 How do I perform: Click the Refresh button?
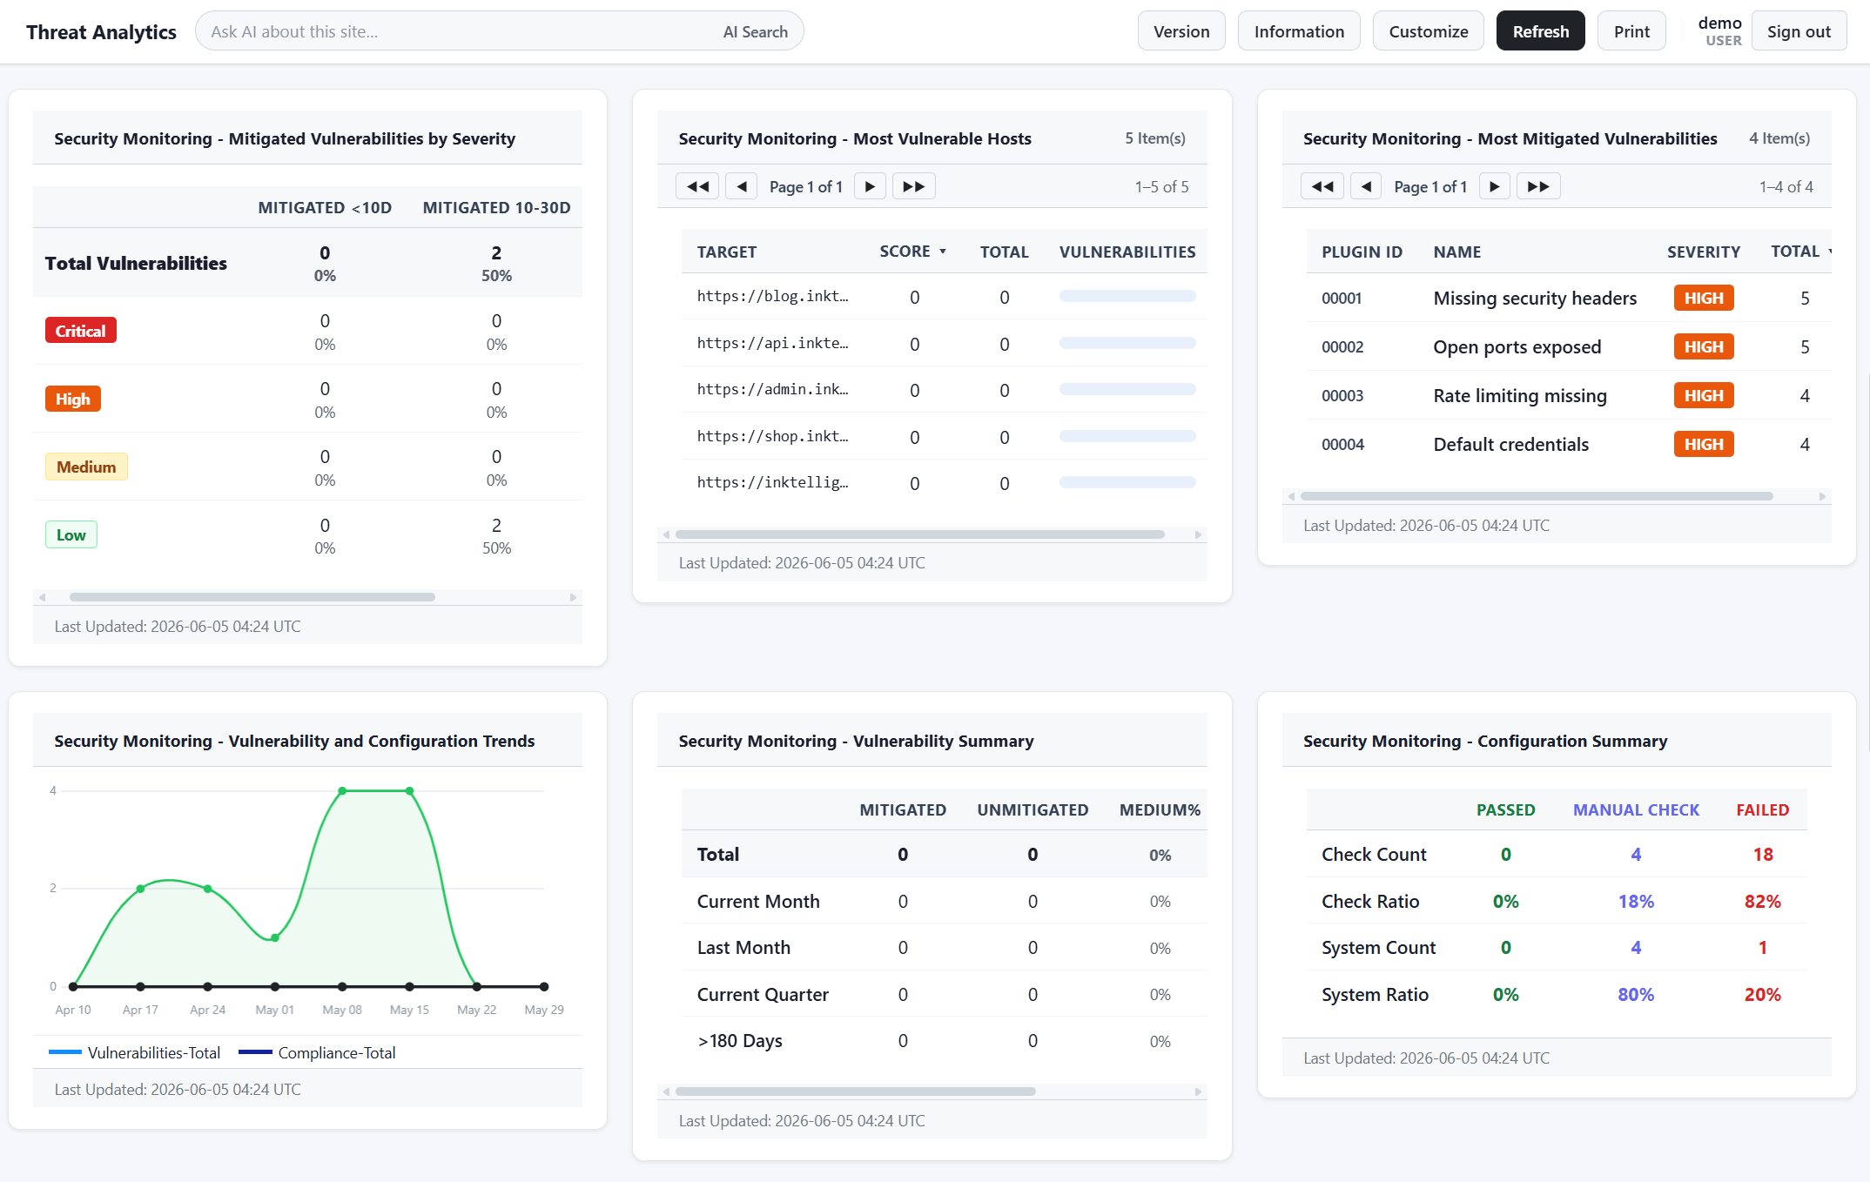[x=1540, y=31]
